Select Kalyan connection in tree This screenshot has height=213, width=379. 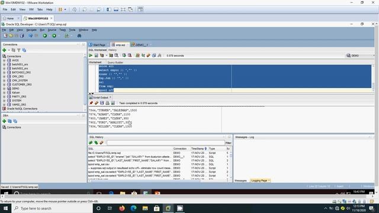point(16,92)
